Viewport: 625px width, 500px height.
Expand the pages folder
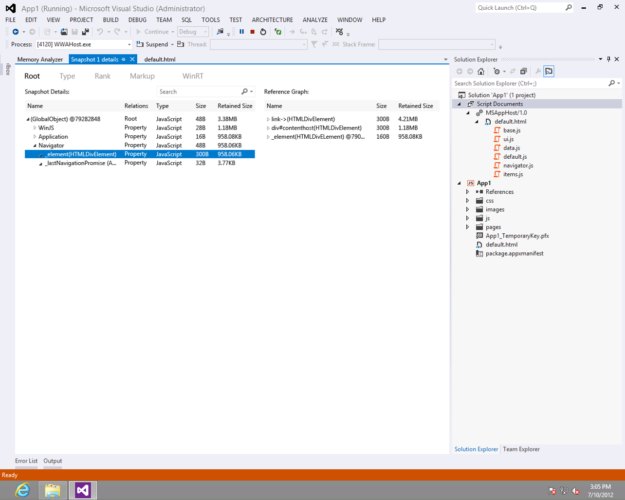pos(468,227)
